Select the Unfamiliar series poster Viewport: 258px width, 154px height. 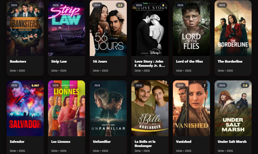pos(108,108)
